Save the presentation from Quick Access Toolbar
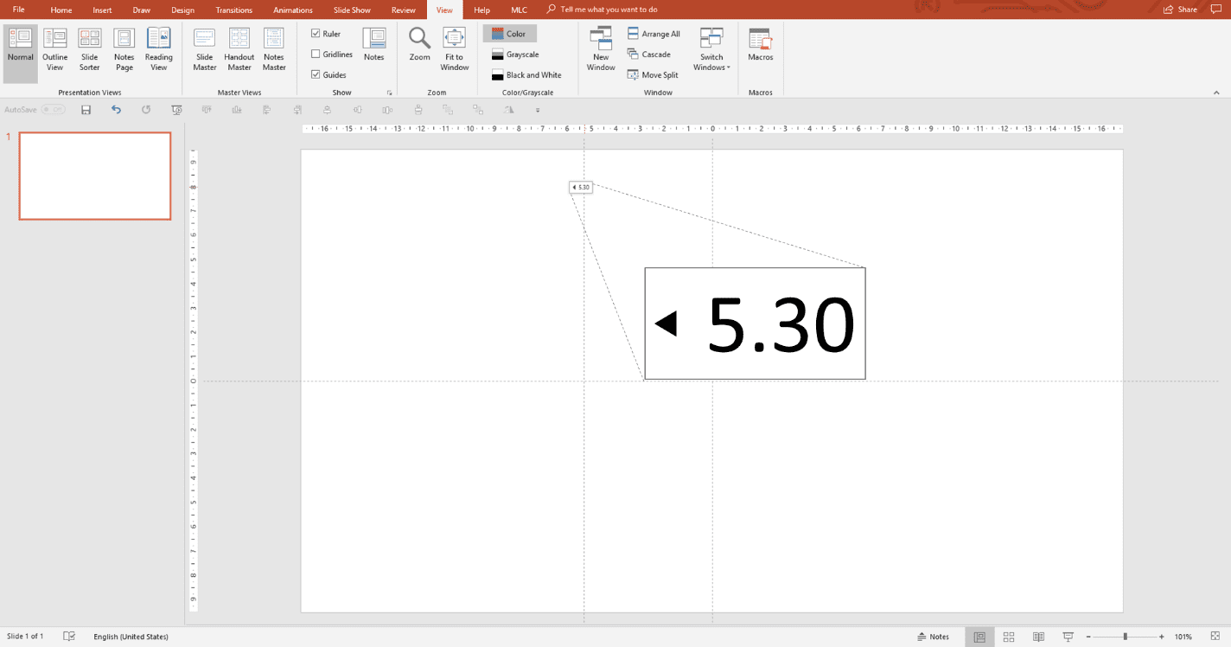Screen dimensions: 1231x647 (86, 110)
